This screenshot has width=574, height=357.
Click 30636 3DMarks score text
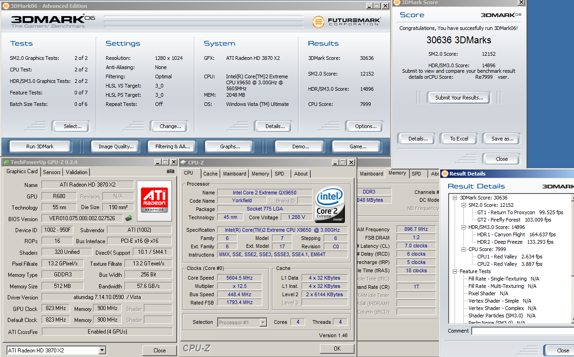point(459,40)
